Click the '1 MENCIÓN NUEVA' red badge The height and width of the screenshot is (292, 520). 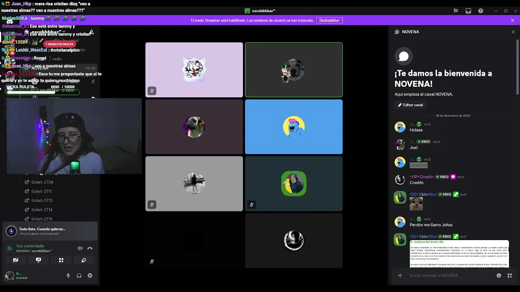pyautogui.click(x=60, y=44)
